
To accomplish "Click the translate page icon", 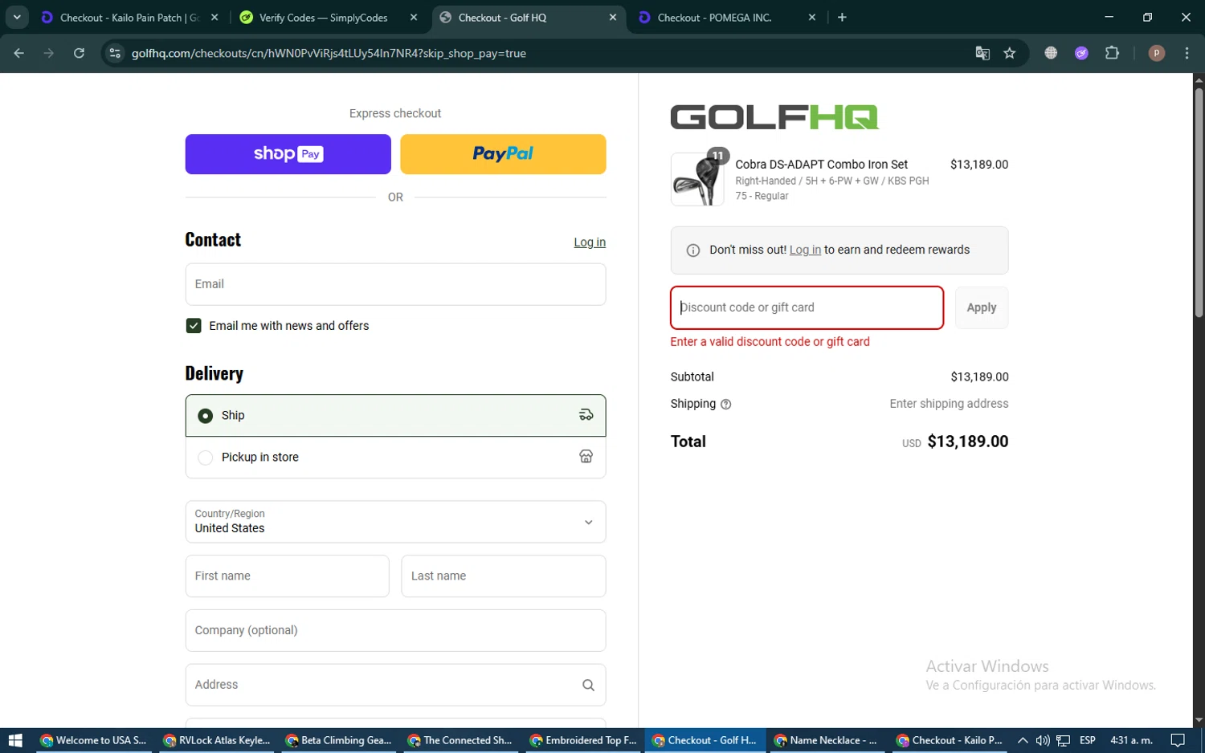I will pos(982,53).
